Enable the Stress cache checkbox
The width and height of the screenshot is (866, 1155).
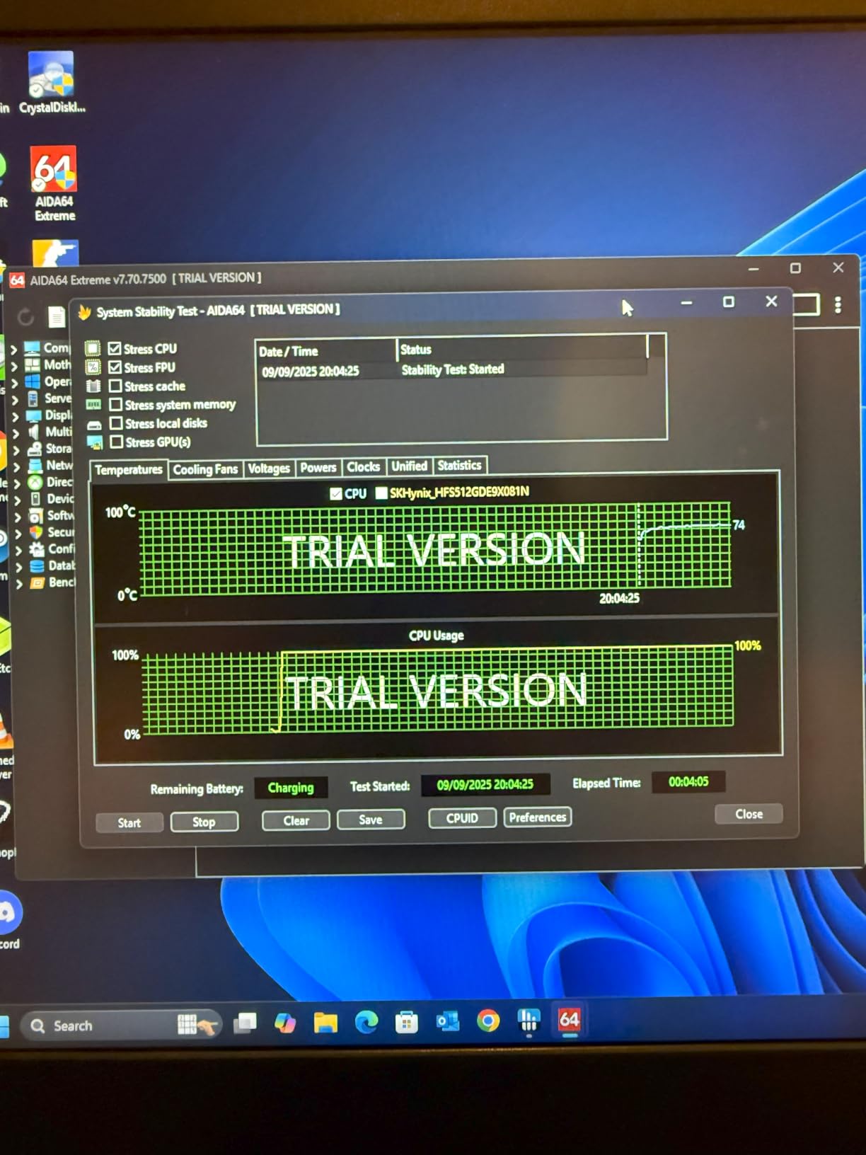pos(115,386)
